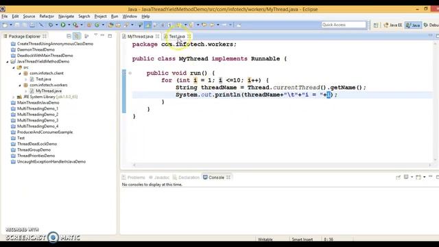Click the Search flashlight toolbar icon

pos(126,25)
